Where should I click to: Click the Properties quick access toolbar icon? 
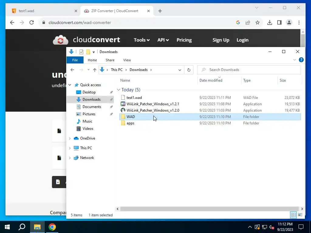pyautogui.click(x=81, y=52)
